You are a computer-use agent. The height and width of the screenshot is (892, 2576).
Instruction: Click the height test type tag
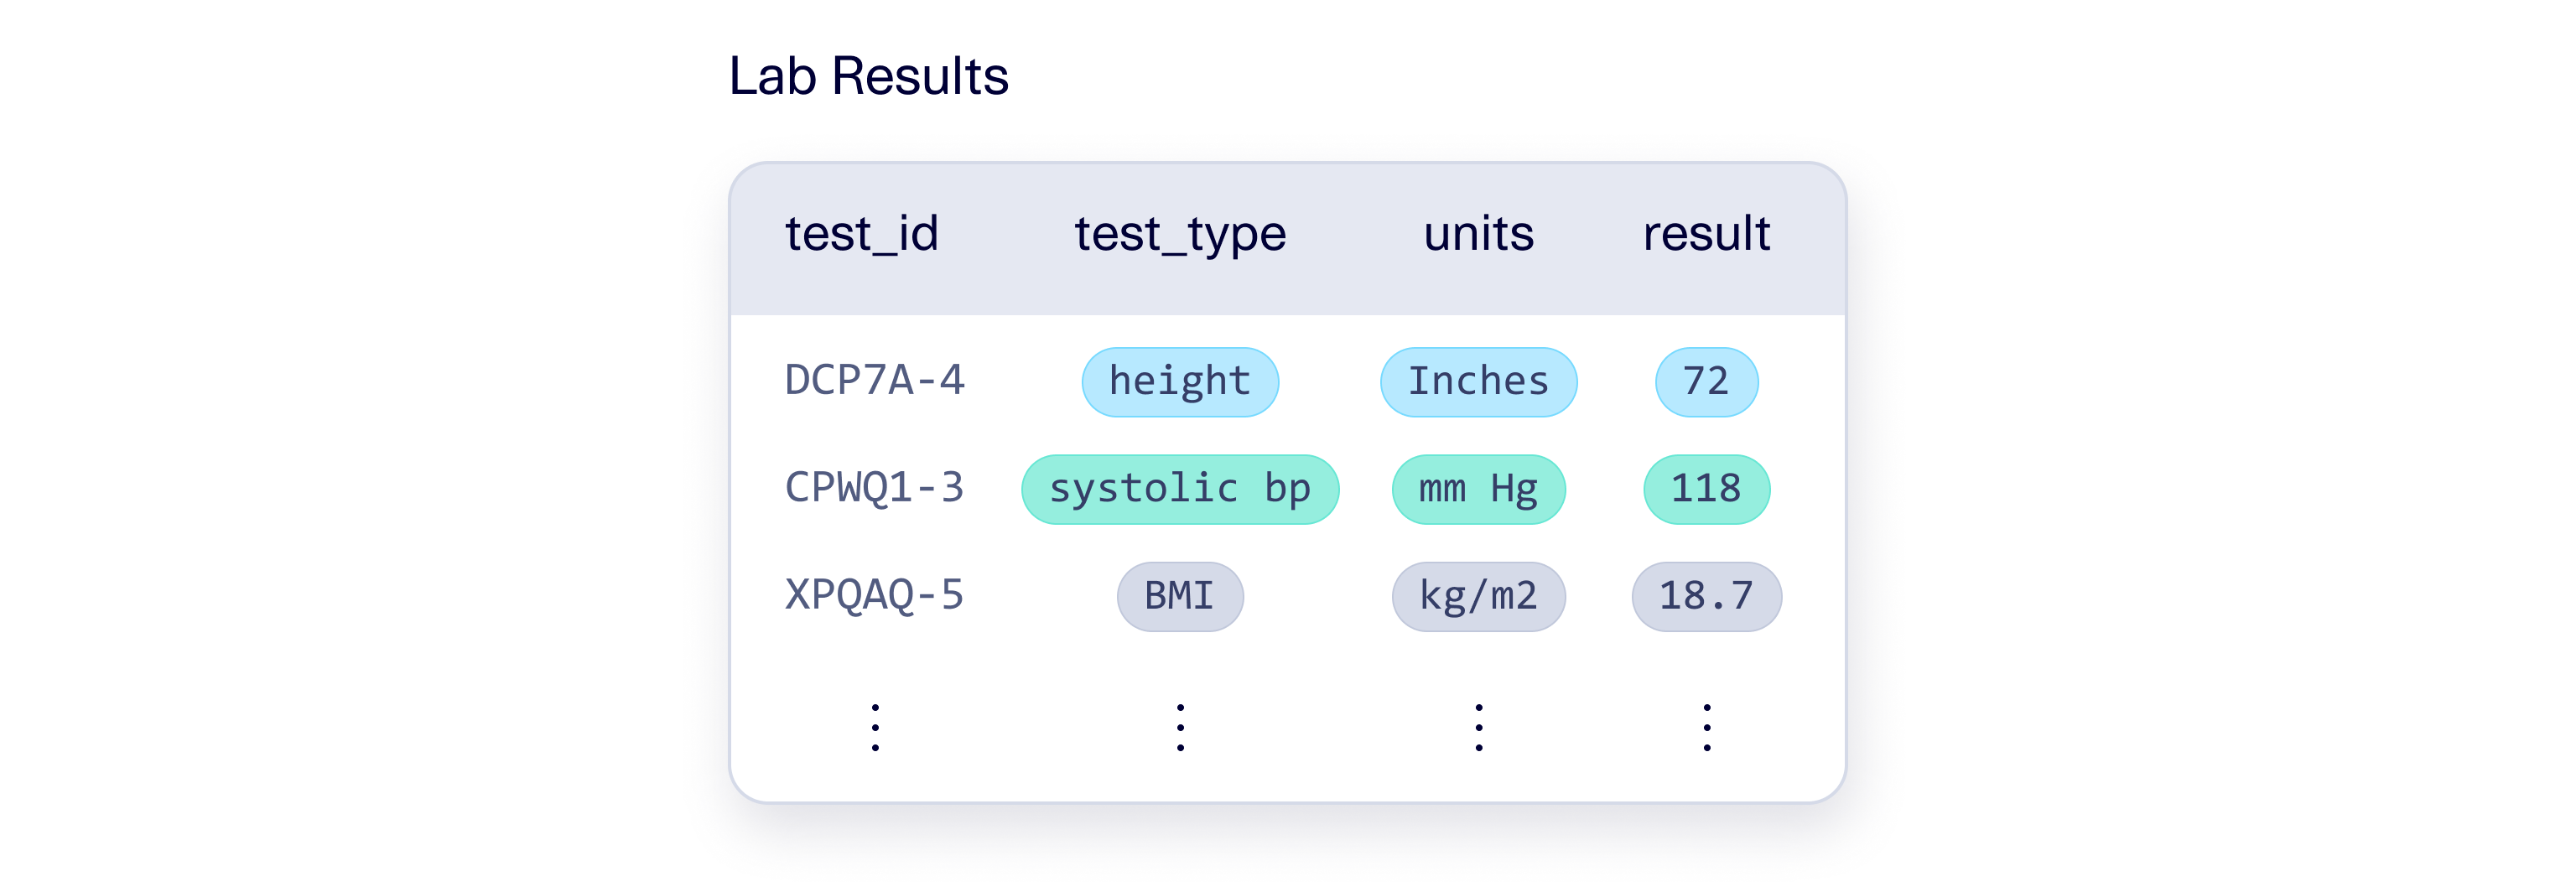[x=1180, y=382]
